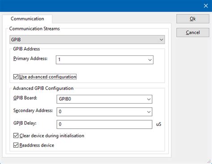
Task: Select the Communication tab
Action: coord(27,19)
